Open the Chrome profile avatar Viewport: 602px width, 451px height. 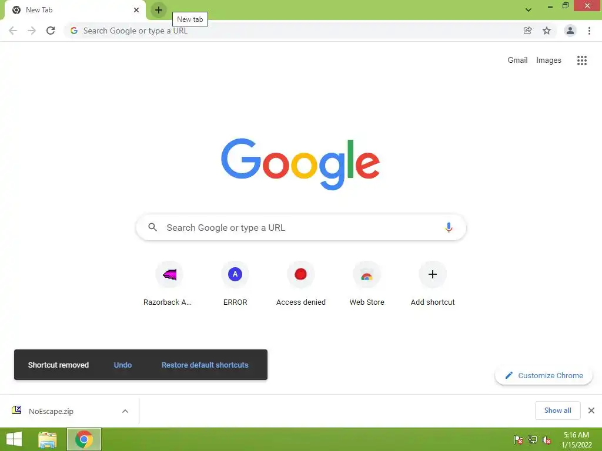[x=570, y=31]
